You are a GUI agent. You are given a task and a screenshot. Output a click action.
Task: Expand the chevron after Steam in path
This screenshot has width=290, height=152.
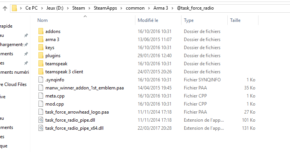[x=89, y=8]
